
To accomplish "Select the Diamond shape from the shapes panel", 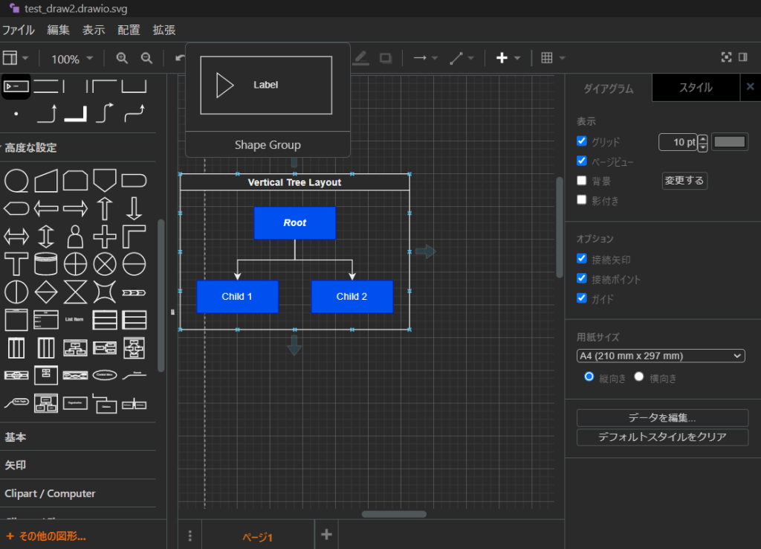I will tap(45, 292).
